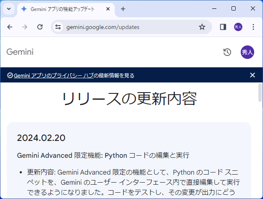Open the browser side panel
Screen dimensions: 263x199
coord(223,27)
